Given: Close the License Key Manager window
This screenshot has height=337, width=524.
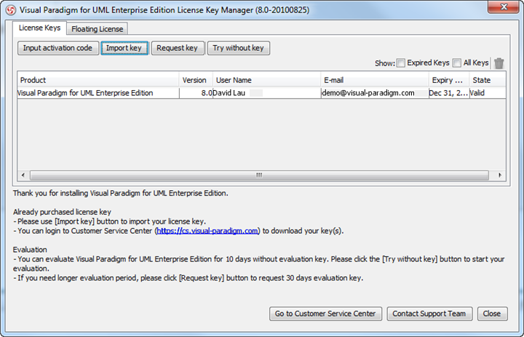Looking at the screenshot, I should (504, 7).
